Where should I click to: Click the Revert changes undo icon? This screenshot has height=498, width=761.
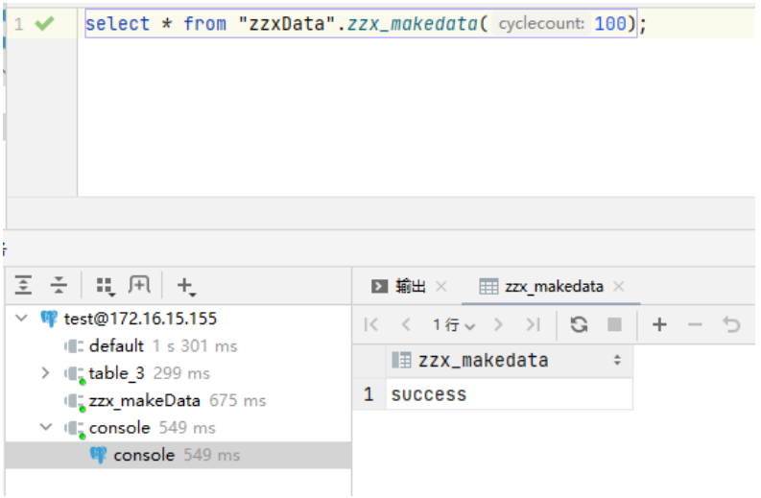732,324
